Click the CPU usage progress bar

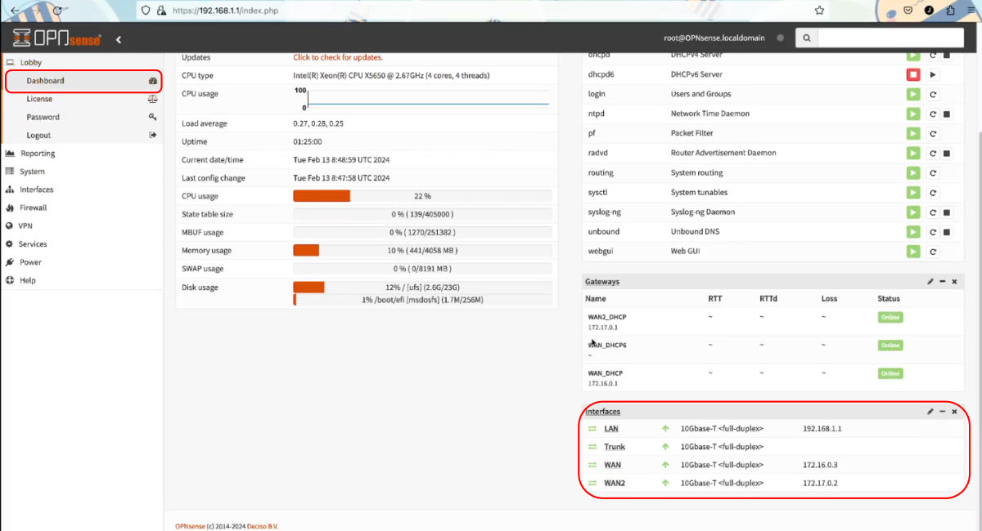(422, 196)
